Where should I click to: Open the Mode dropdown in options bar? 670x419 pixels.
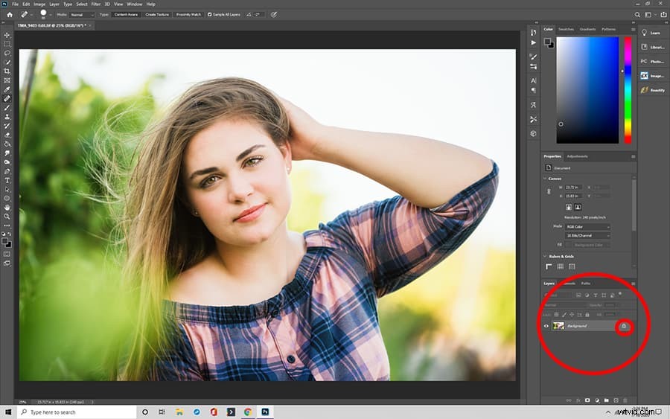pyautogui.click(x=82, y=15)
